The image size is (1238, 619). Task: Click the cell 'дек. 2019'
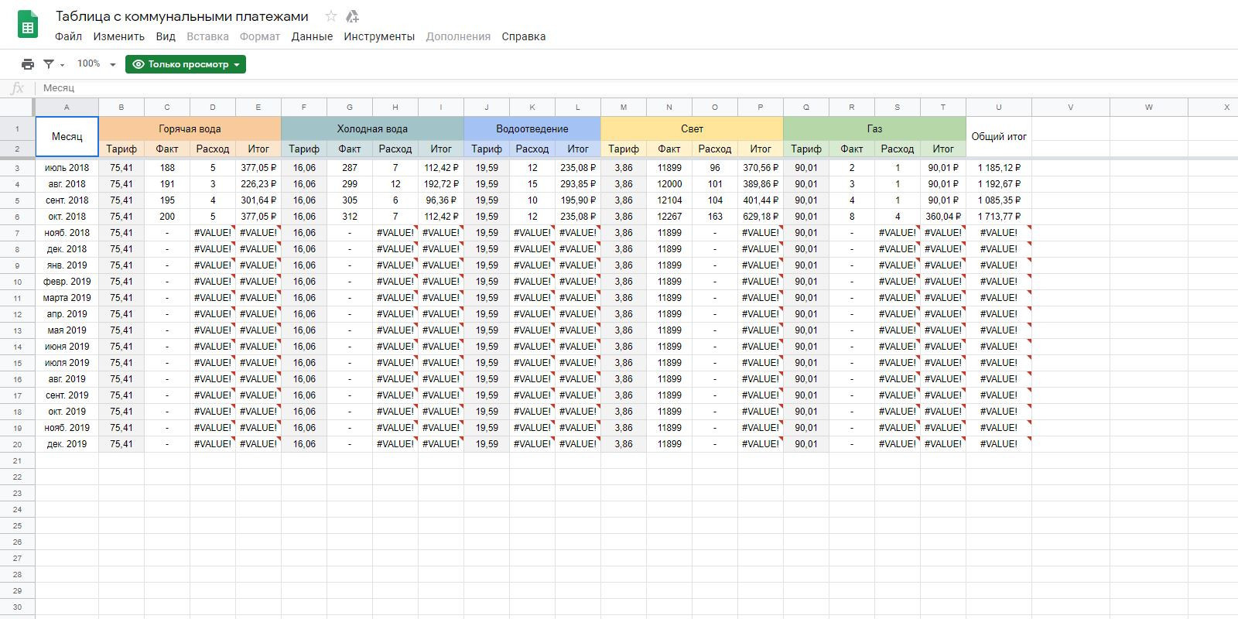(x=67, y=444)
